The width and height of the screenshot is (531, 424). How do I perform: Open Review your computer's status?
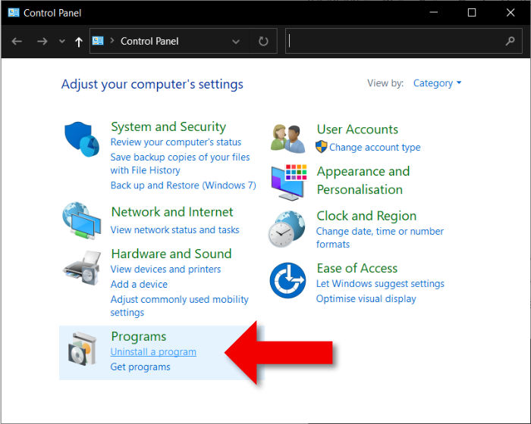point(176,142)
